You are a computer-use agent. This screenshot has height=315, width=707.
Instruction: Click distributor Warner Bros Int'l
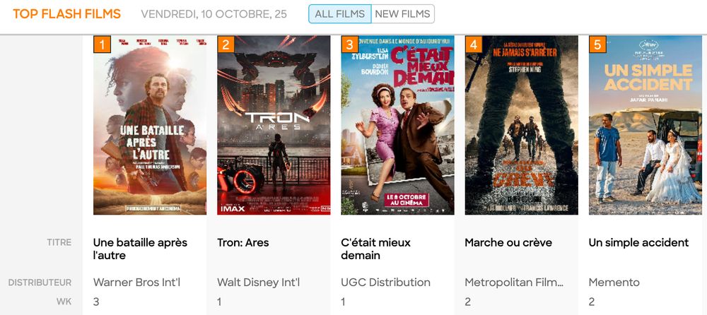pyautogui.click(x=136, y=283)
